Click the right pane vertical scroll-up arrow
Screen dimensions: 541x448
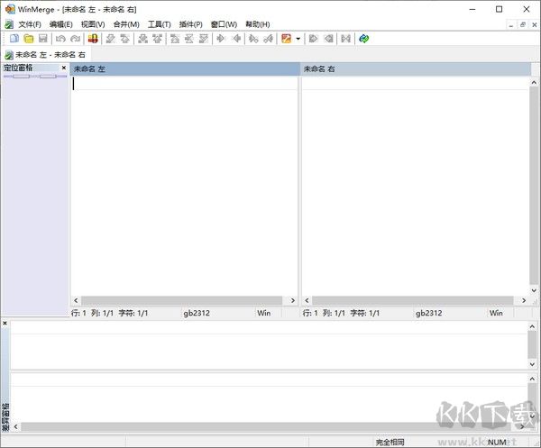click(x=534, y=82)
